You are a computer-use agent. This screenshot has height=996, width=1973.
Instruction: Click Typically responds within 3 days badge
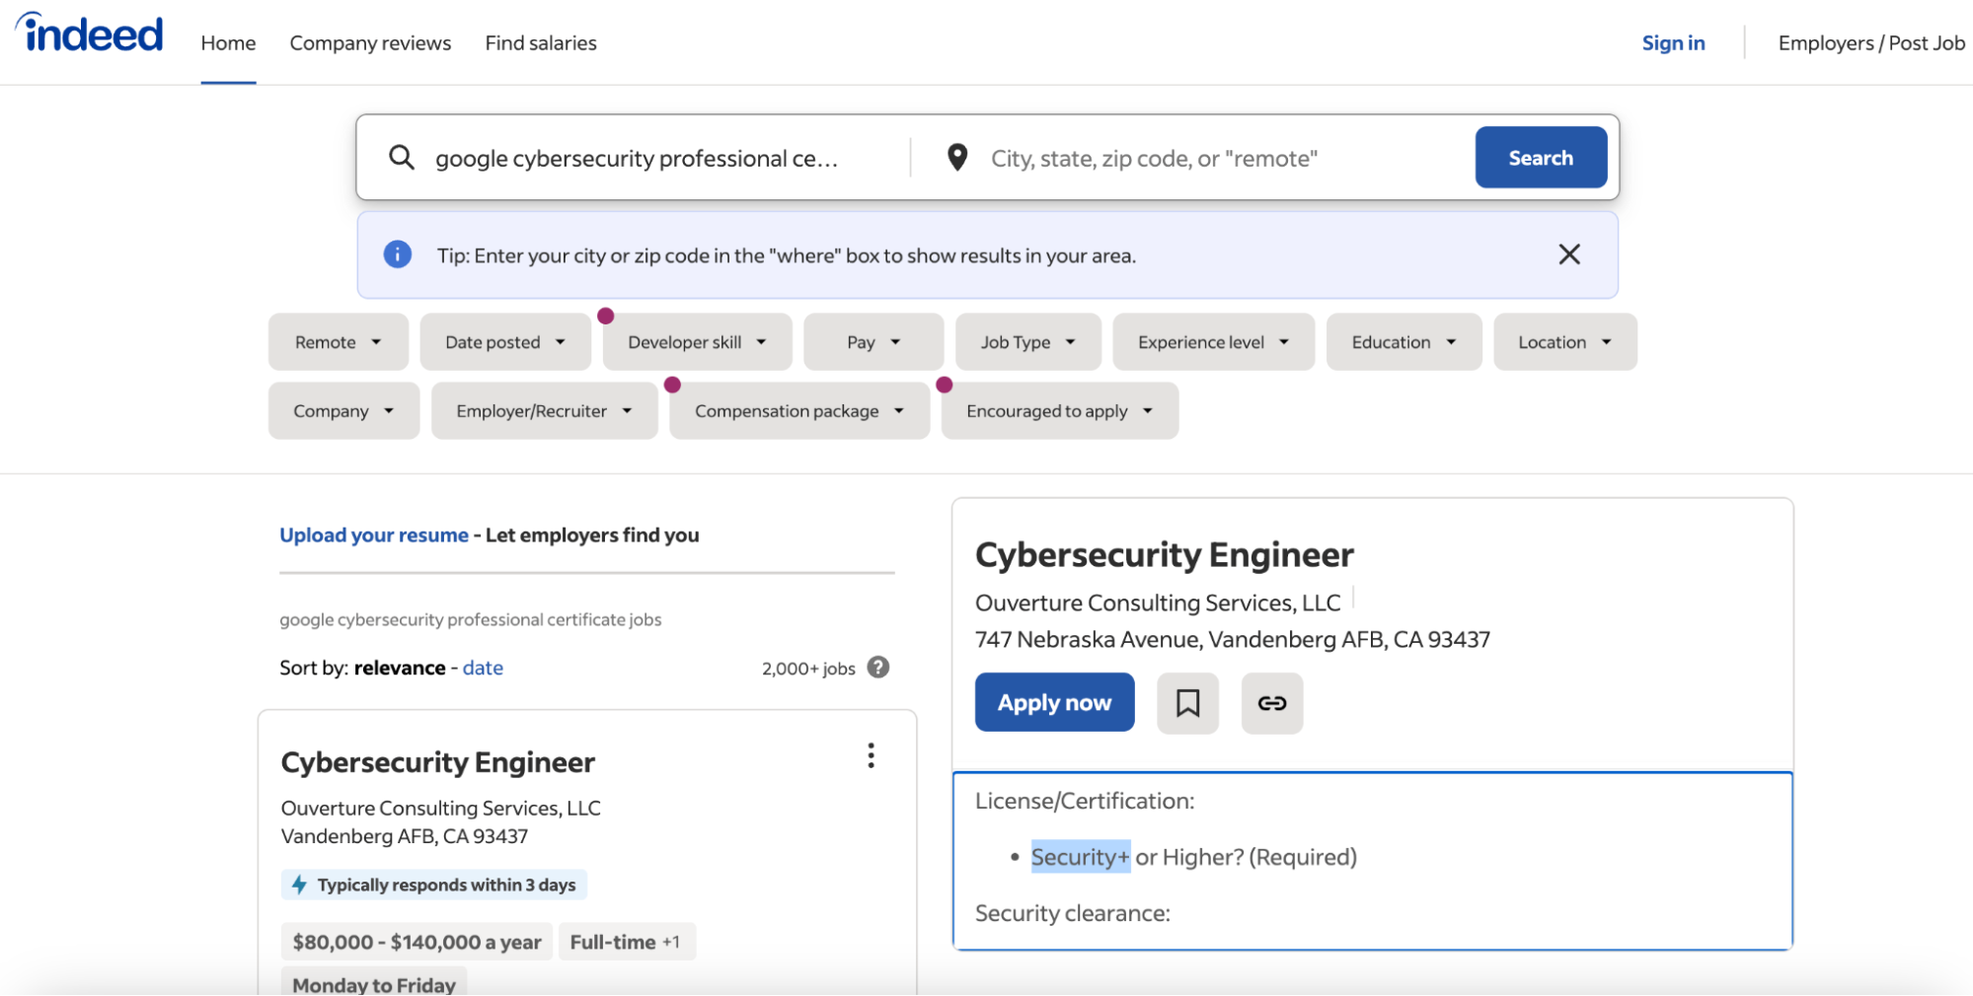[x=434, y=885]
